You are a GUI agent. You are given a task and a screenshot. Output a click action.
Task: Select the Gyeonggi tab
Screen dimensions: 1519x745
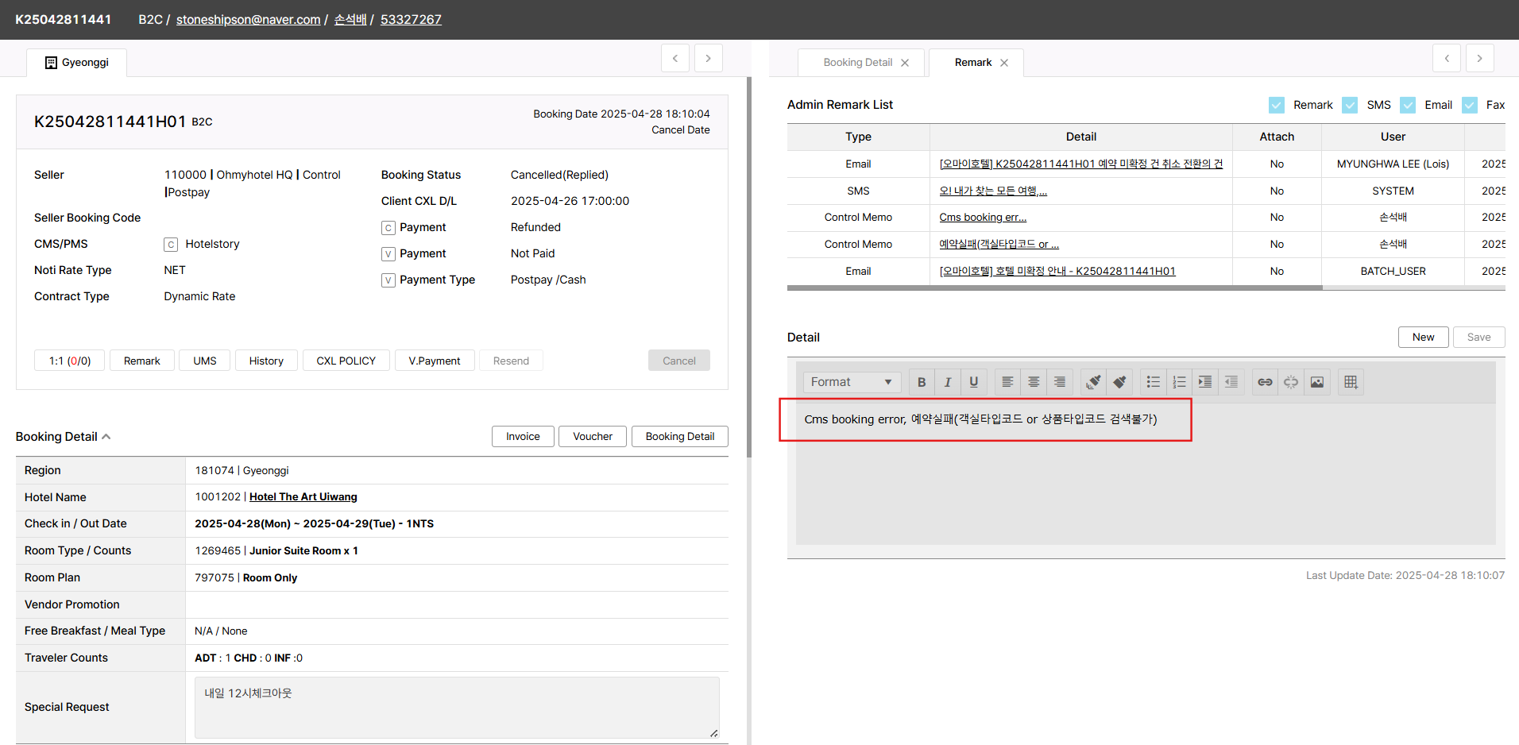coord(77,63)
